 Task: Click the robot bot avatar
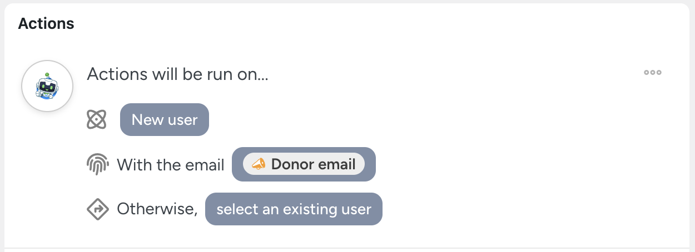point(47,86)
